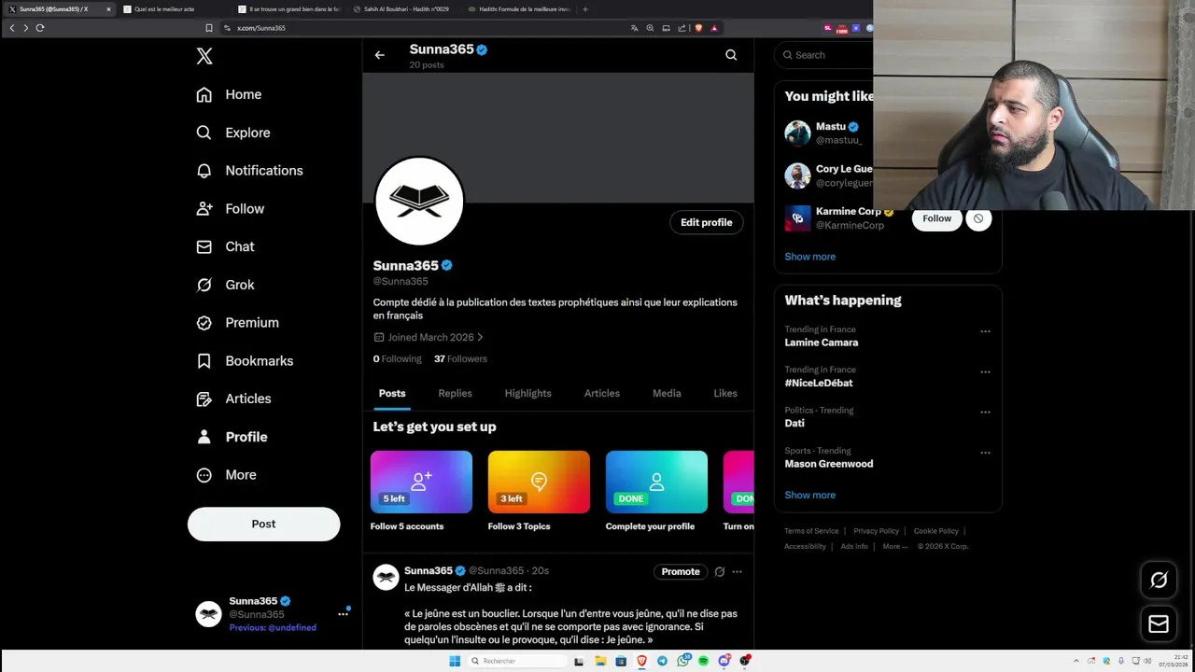
Task: Open Articles in the left navigation
Action: [x=234, y=399]
